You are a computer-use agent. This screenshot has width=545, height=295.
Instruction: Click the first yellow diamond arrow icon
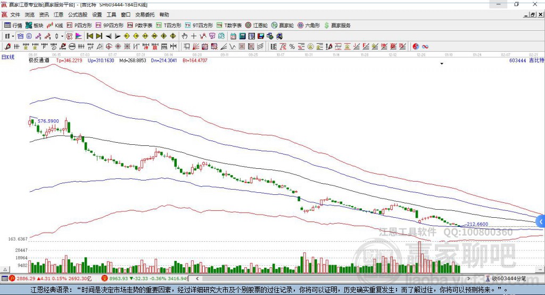pos(127,36)
